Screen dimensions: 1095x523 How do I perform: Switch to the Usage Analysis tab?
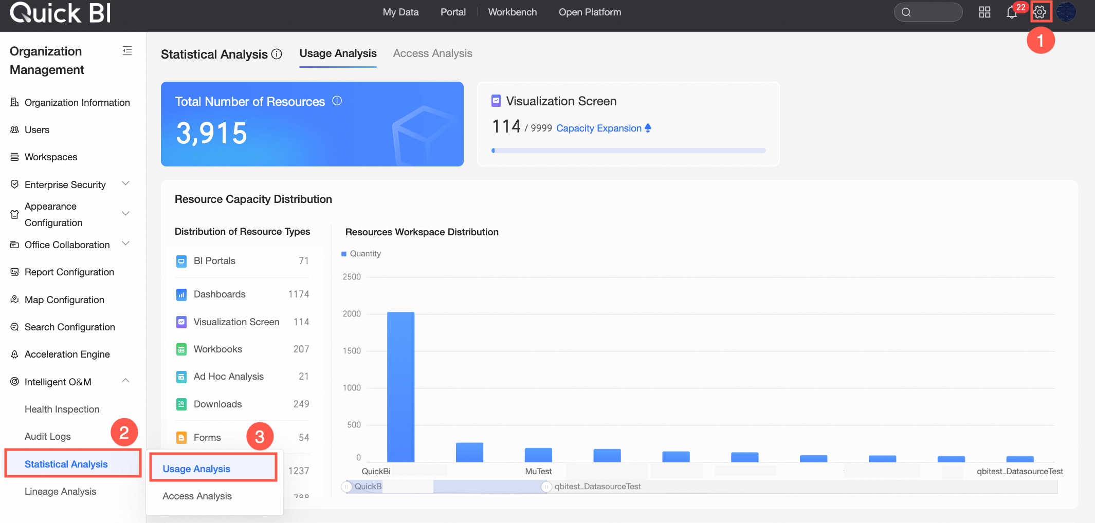point(338,54)
